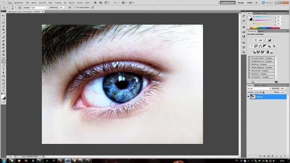290x163 pixels.
Task: Select the Eyedropper tool
Action: pyautogui.click(x=4, y=33)
